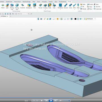
Task: Select the Cooling tool
Action: tap(45, 6)
